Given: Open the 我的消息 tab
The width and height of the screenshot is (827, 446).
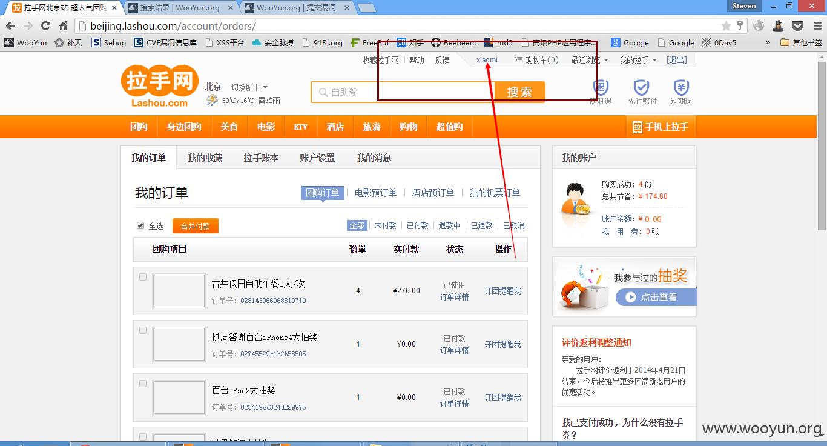Looking at the screenshot, I should click(x=374, y=158).
